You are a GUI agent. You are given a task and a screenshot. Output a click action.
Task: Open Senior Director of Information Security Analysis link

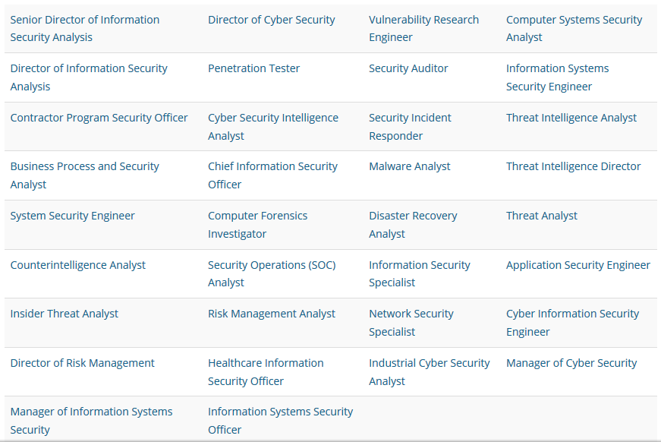pos(85,28)
